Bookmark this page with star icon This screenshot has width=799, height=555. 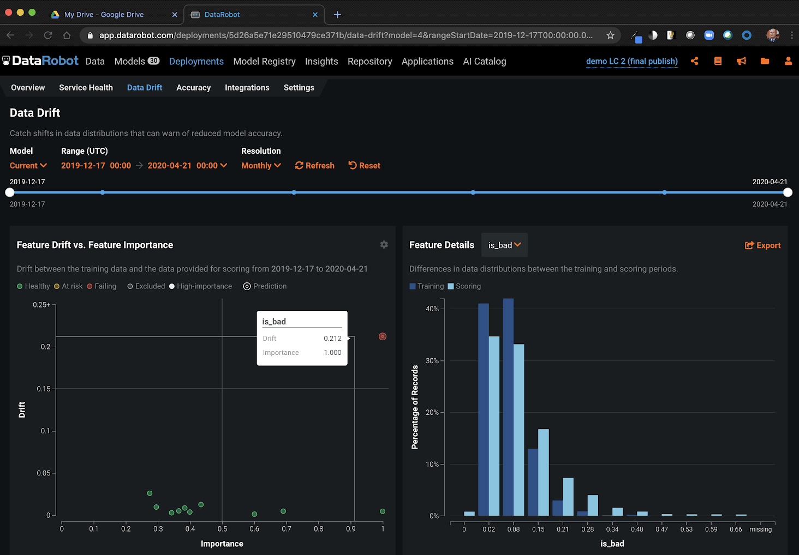pyautogui.click(x=610, y=35)
